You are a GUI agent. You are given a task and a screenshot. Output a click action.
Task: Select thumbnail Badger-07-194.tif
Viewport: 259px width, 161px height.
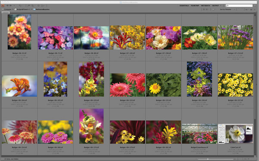[x=163, y=38]
